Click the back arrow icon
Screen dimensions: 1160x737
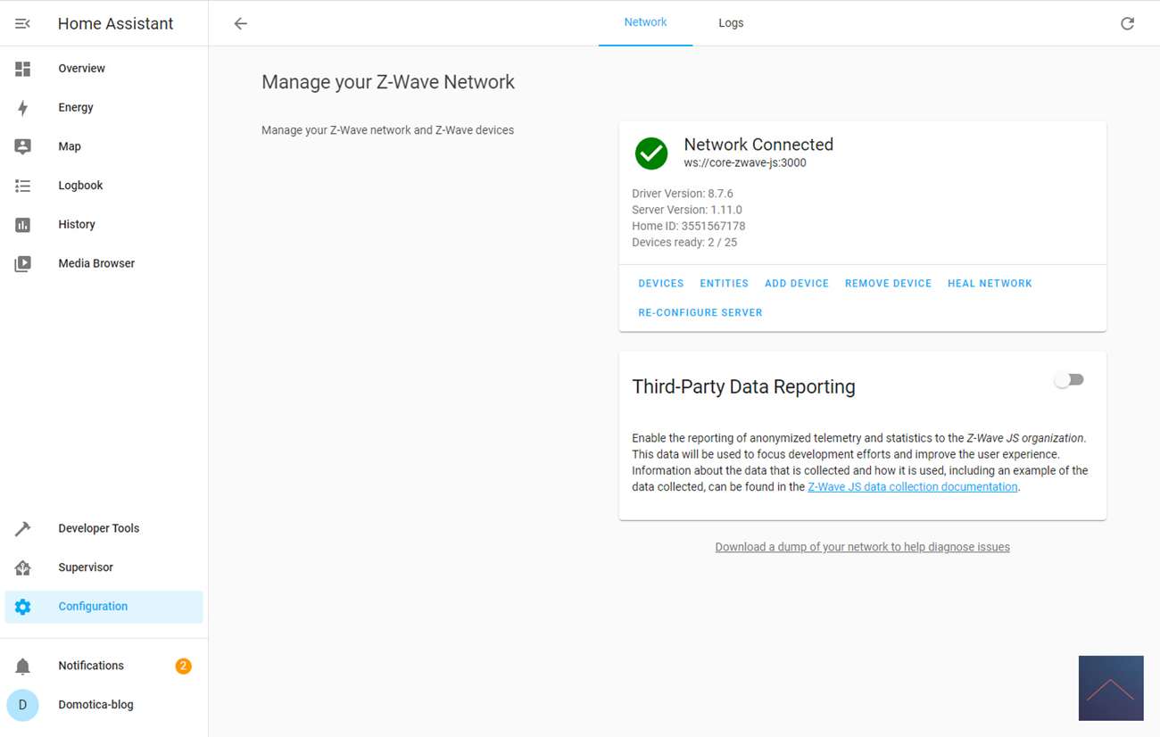pyautogui.click(x=240, y=24)
